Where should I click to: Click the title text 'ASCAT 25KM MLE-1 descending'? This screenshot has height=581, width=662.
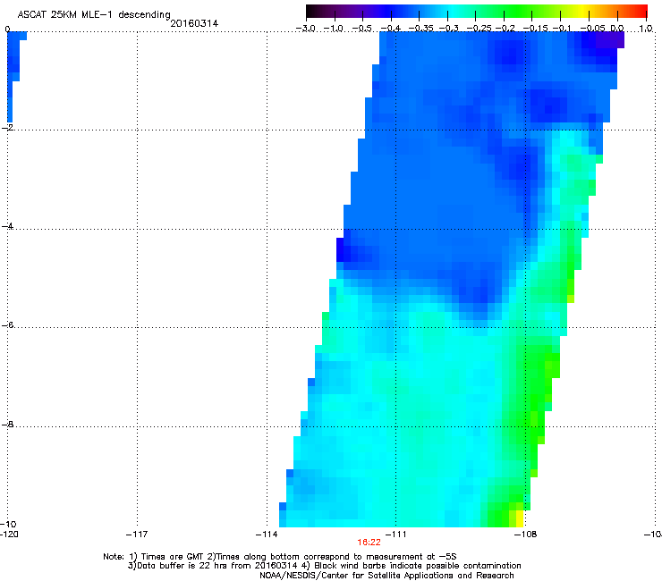click(x=94, y=14)
